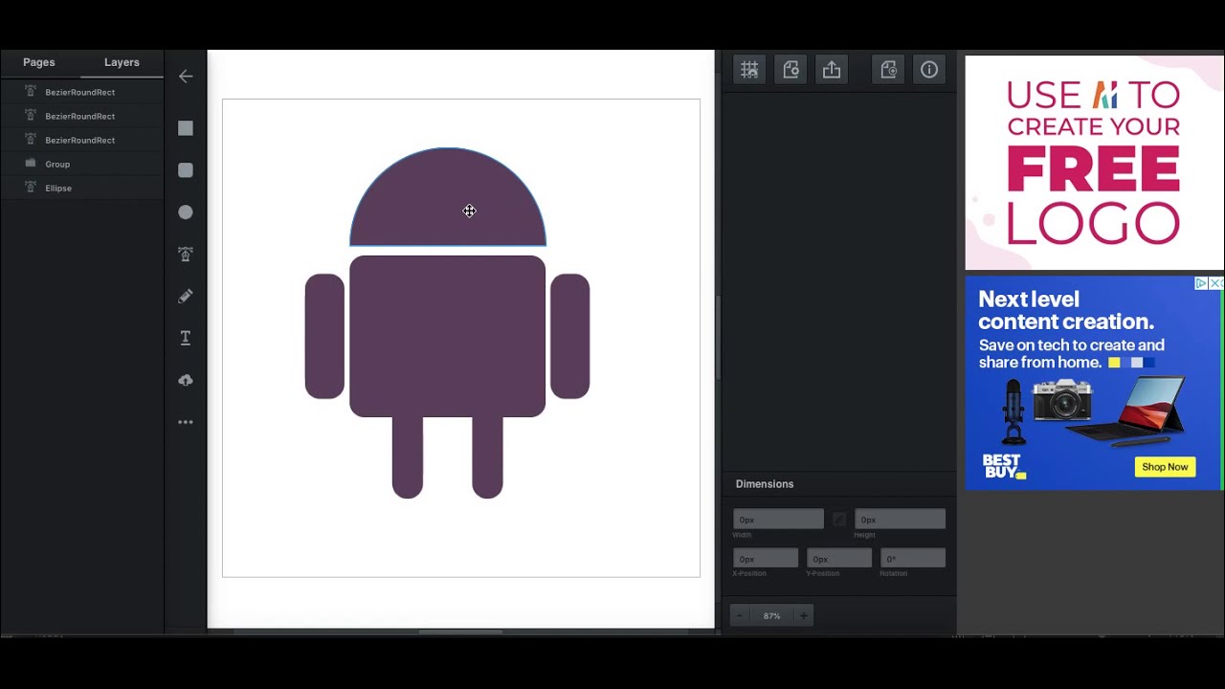Open the more tools ellipsis menu
Screen dimensions: 1225x689
[186, 422]
